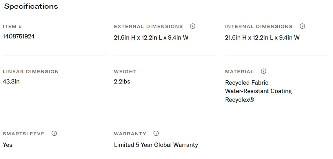Open the External Dimensions info icon
This screenshot has width=333, height=159.
point(192,26)
